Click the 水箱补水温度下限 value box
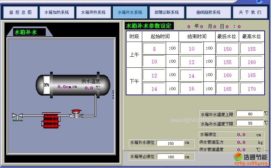 (250, 123)
